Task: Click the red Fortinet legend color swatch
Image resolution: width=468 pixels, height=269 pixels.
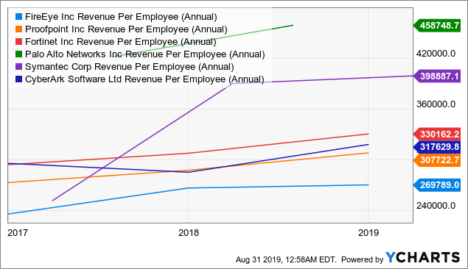Action: [19, 42]
